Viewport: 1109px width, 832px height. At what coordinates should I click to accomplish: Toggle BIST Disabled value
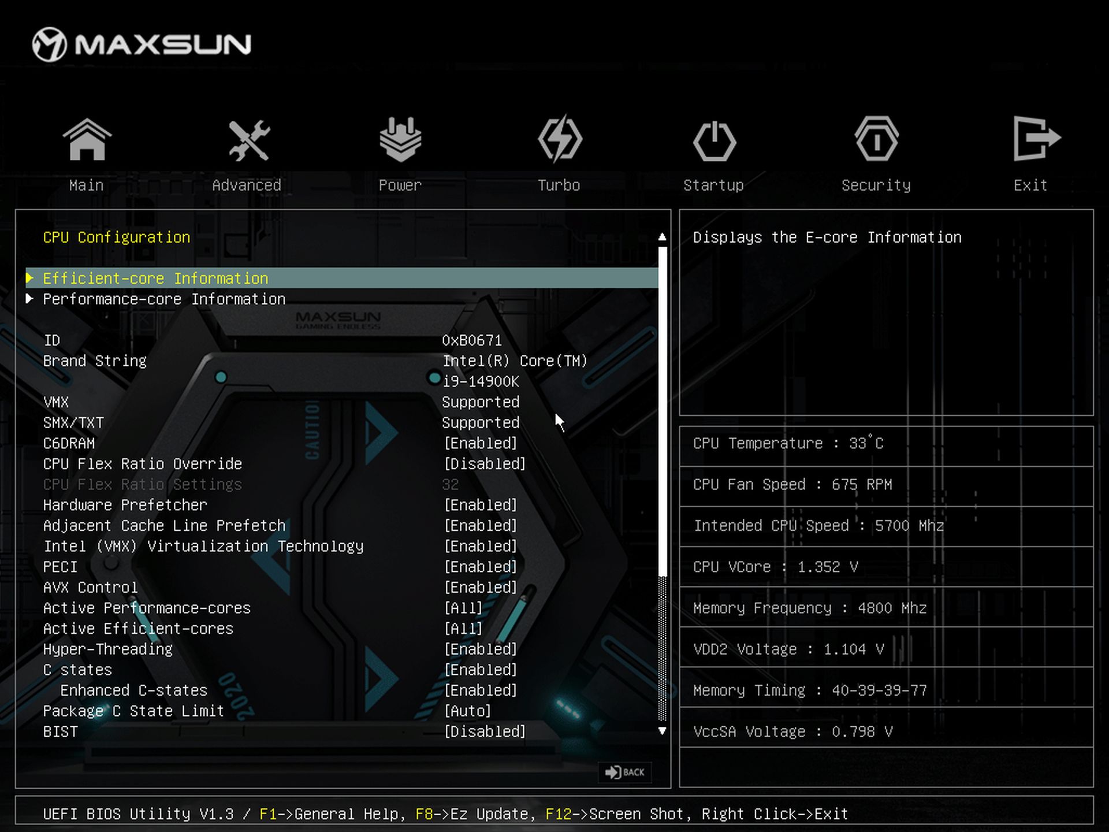pyautogui.click(x=485, y=731)
